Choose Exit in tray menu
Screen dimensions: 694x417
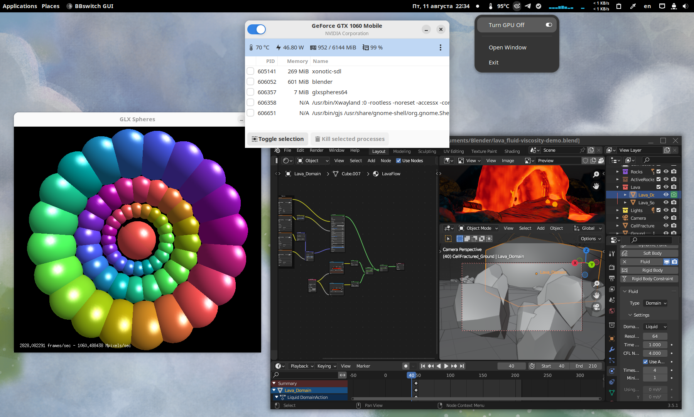493,63
